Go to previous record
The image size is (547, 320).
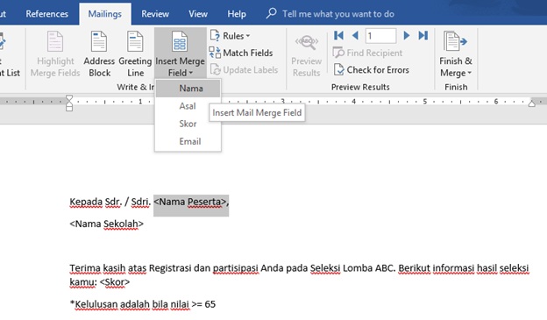coord(355,35)
